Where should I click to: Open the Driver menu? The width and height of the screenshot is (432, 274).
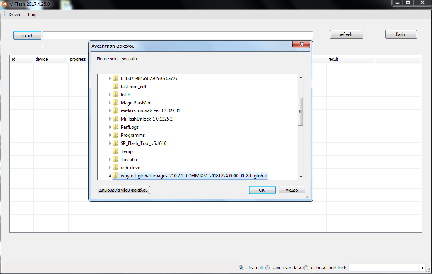14,15
